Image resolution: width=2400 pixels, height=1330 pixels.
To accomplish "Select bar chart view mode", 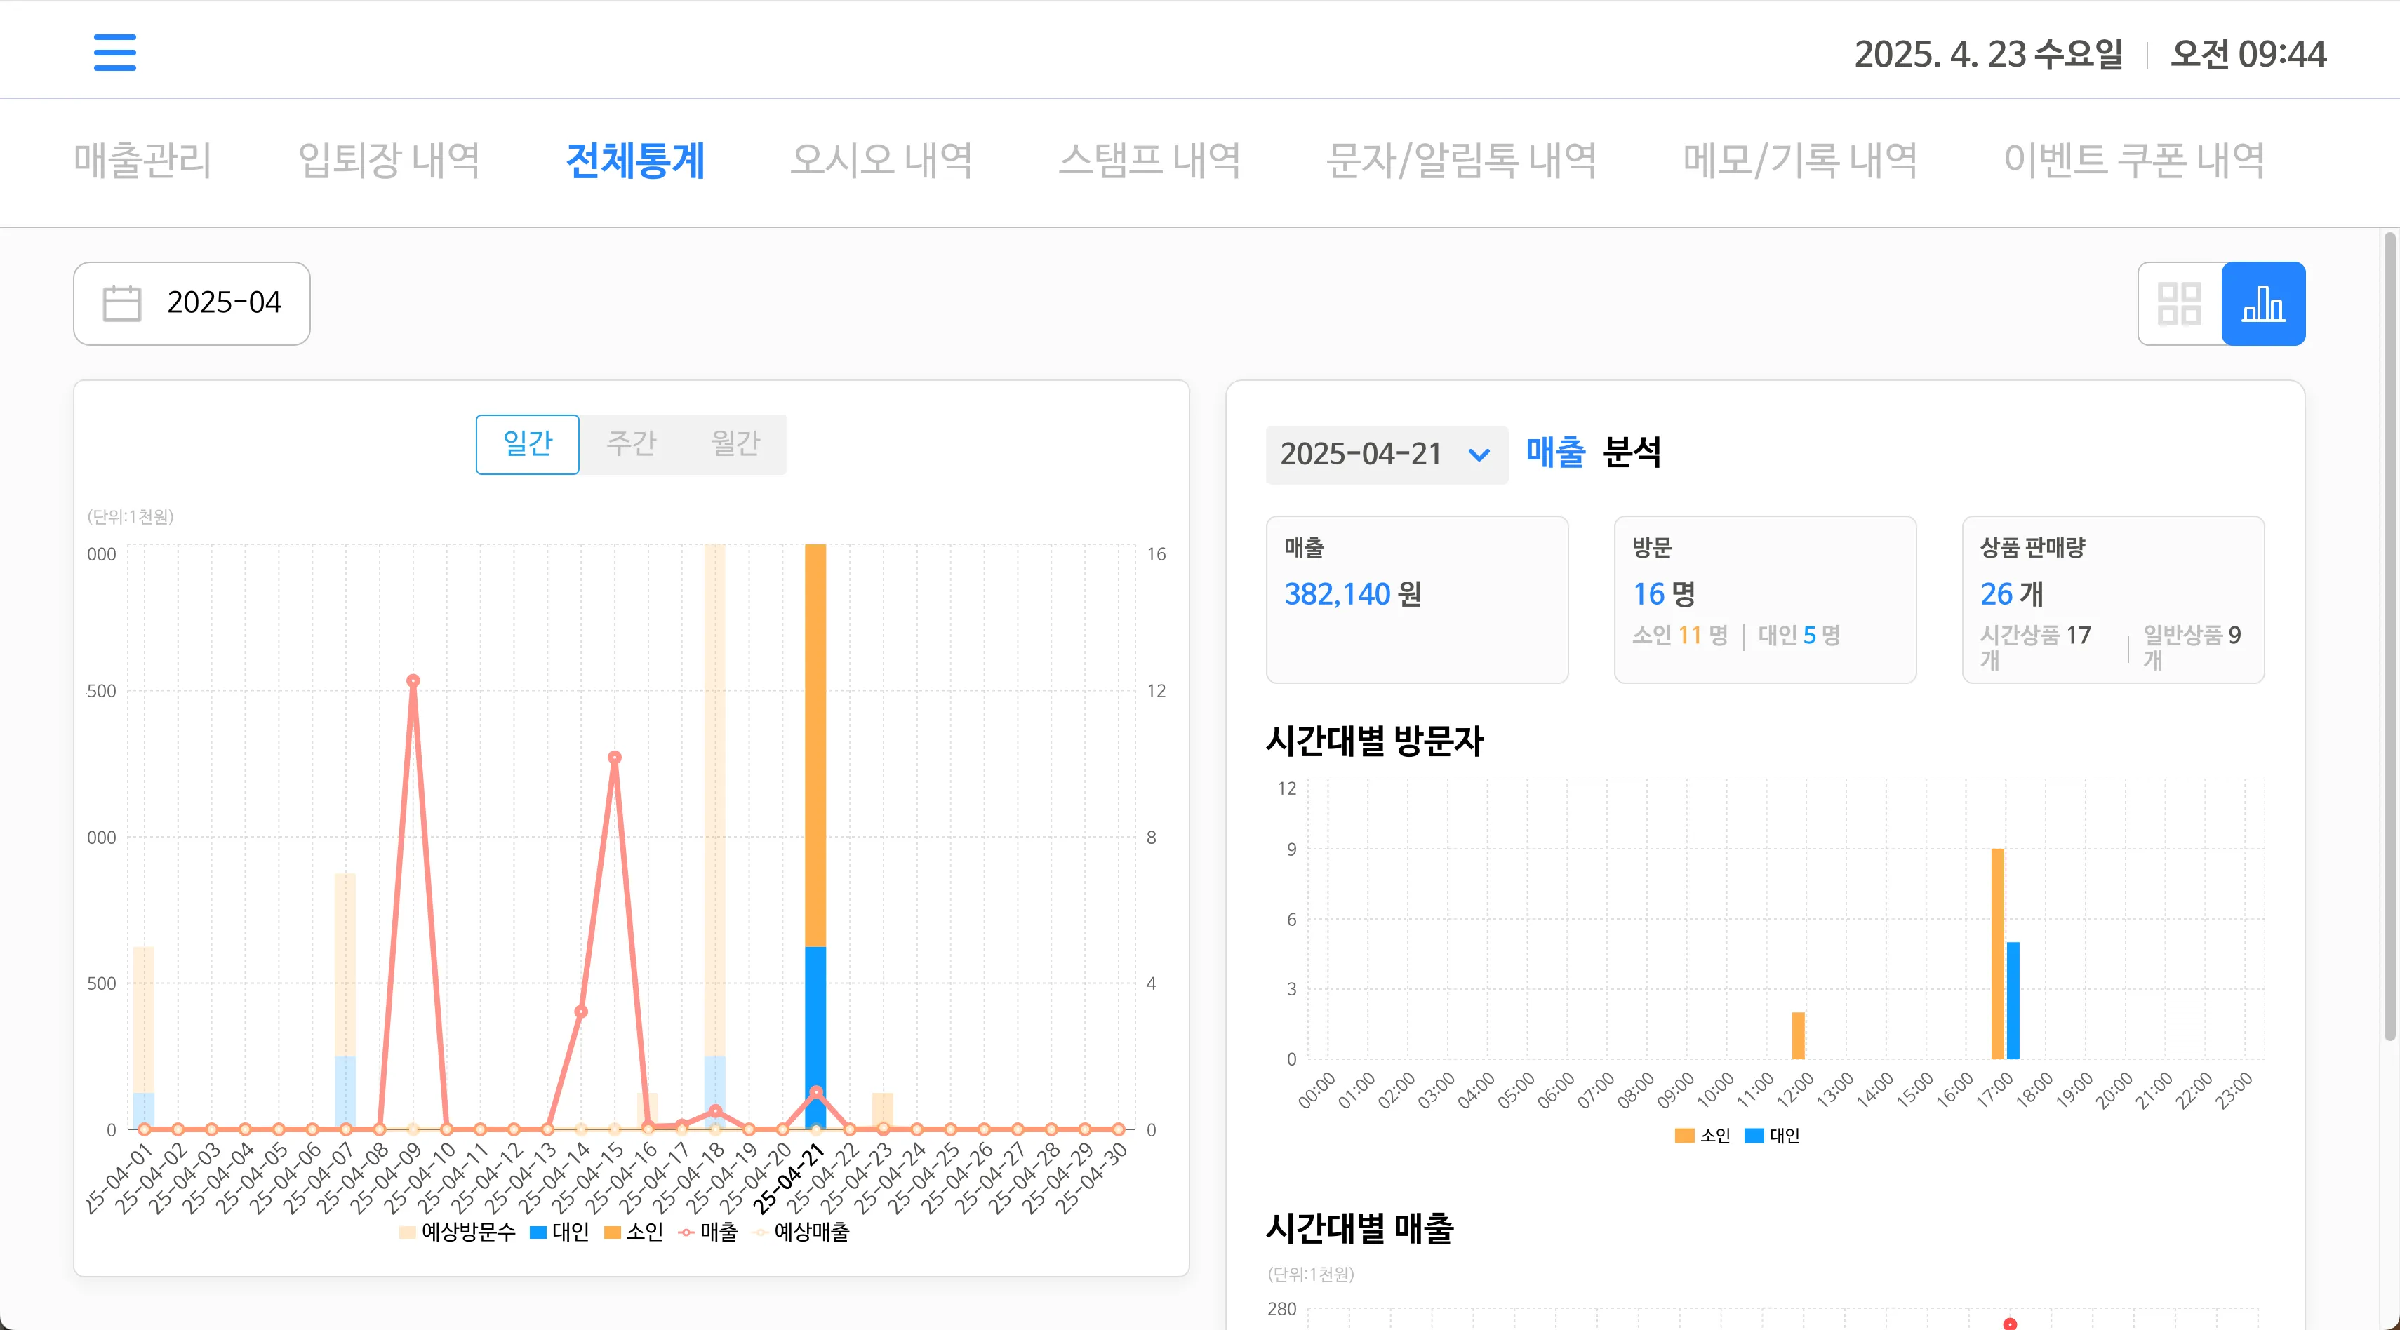I will point(2263,304).
